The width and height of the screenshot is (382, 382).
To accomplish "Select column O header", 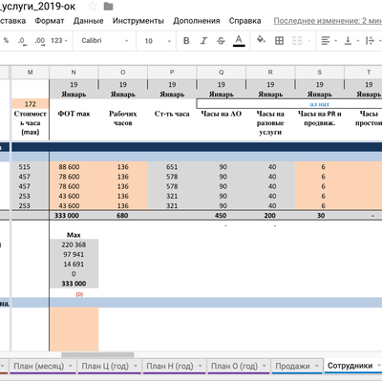I will 123,73.
